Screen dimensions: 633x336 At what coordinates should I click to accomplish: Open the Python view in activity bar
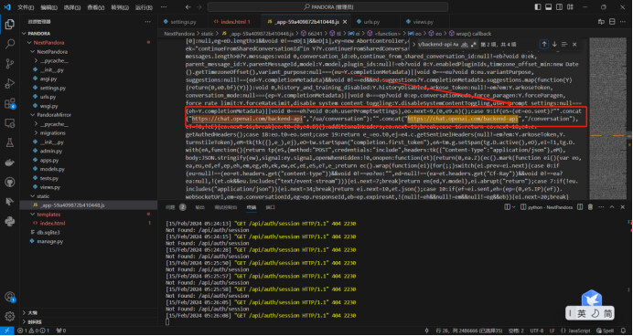pos(10,221)
